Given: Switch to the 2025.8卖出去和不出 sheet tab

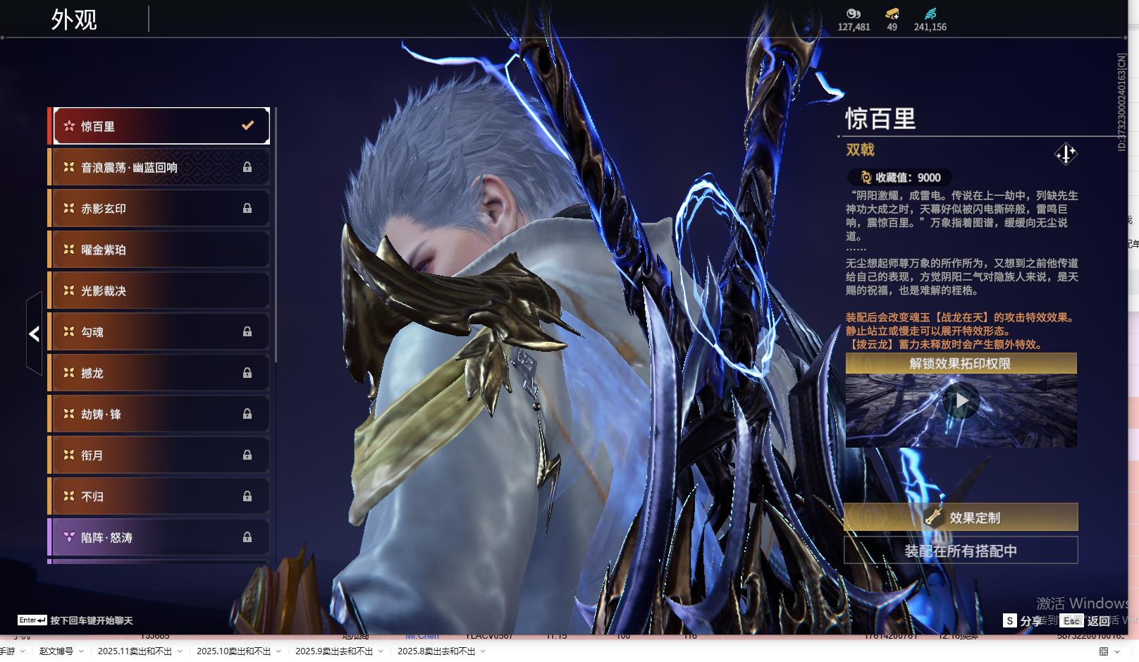Looking at the screenshot, I should pyautogui.click(x=436, y=651).
